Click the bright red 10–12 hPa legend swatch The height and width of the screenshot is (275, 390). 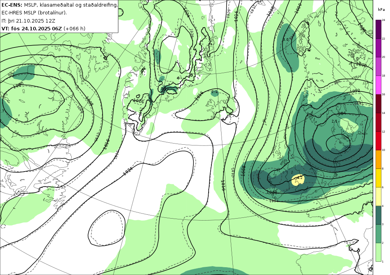coord(379,140)
